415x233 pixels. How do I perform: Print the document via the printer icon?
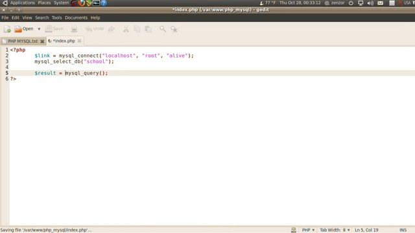tap(74, 28)
